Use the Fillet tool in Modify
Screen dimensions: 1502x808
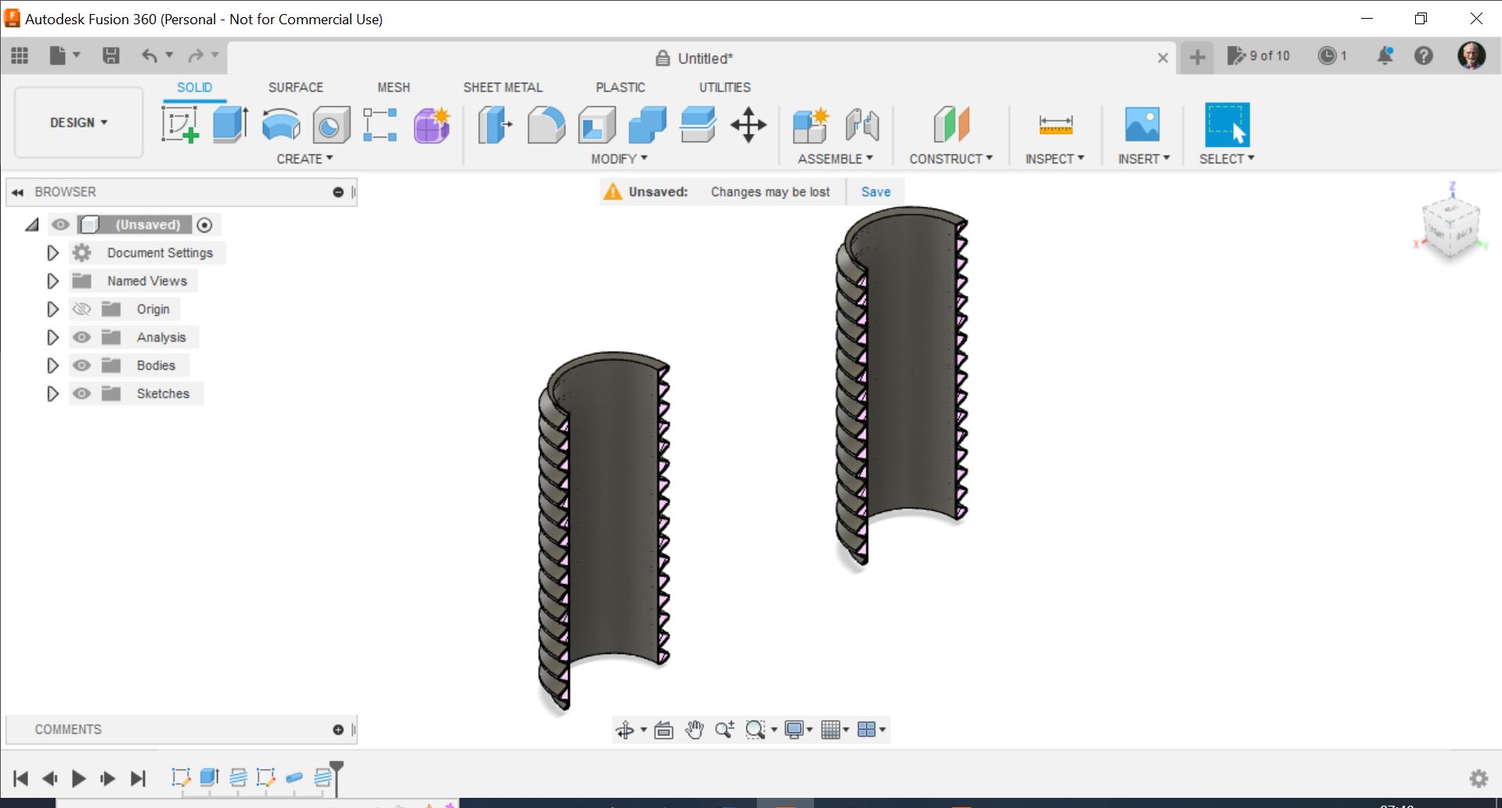[546, 125]
